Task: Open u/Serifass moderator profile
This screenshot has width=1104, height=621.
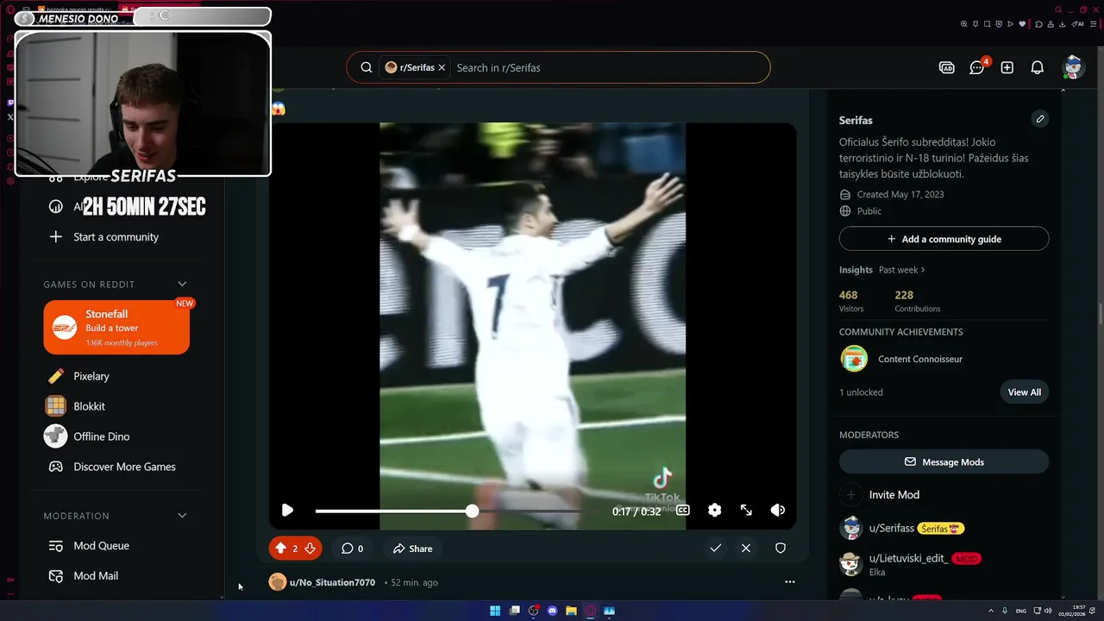Action: 892,528
